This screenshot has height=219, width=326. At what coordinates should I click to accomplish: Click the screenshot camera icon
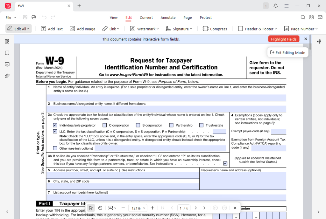(x=311, y=17)
